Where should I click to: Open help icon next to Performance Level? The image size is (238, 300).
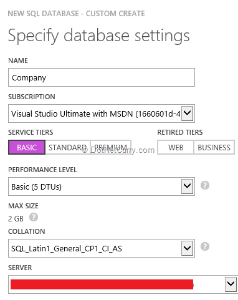(205, 185)
